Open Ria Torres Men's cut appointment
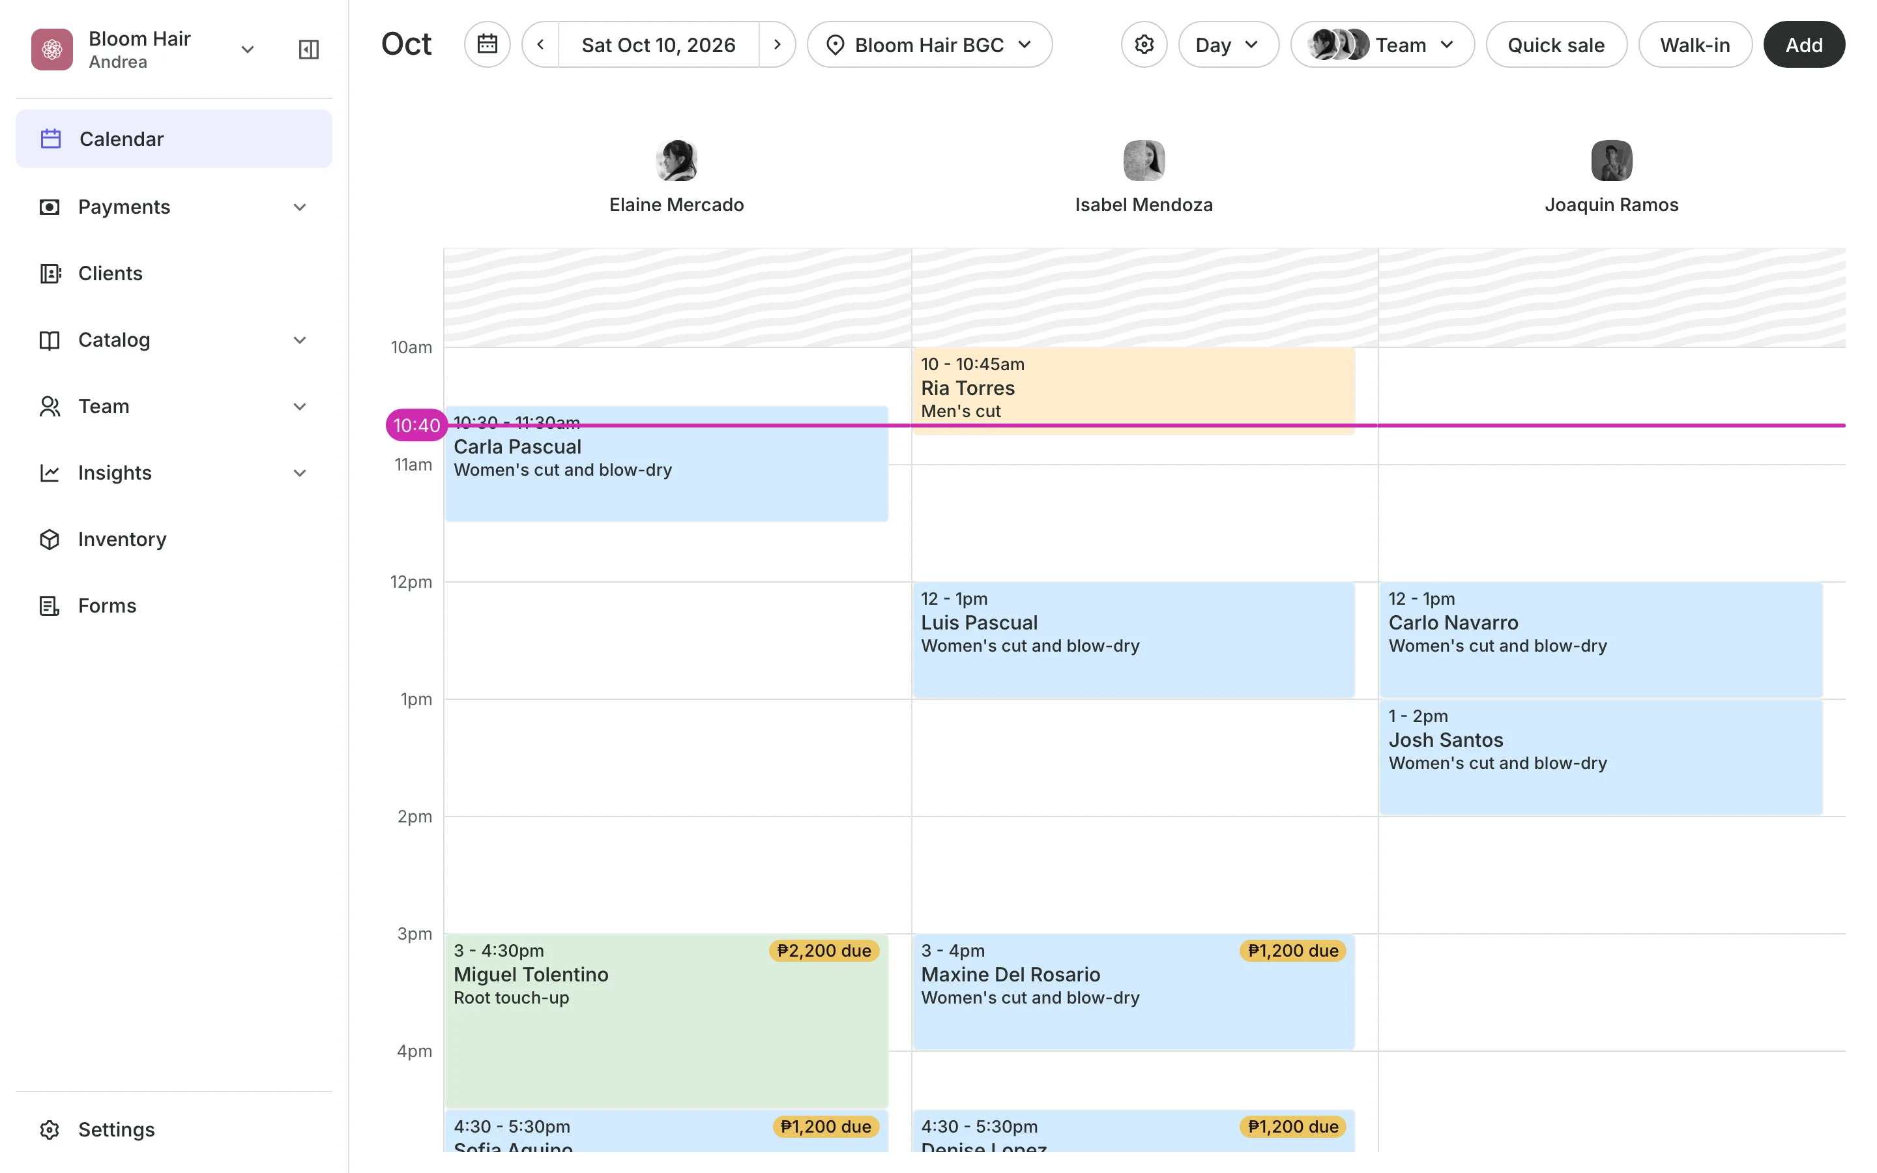The width and height of the screenshot is (1877, 1173). (1133, 391)
